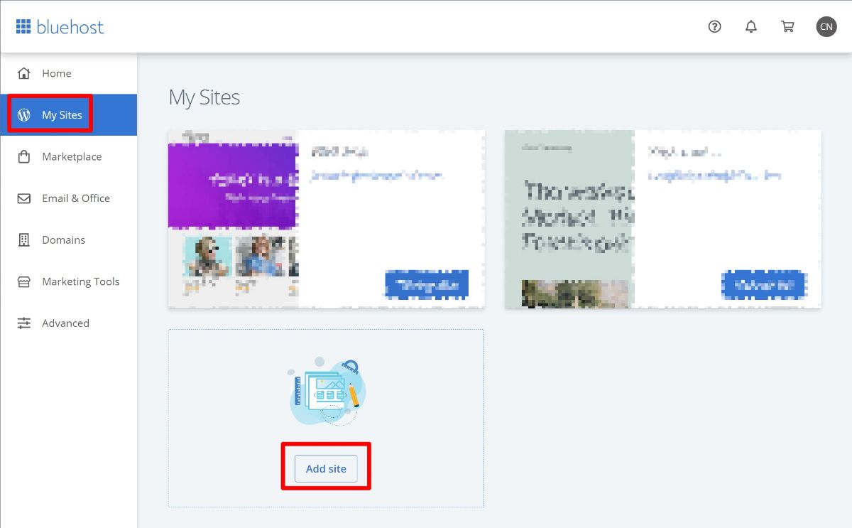
Task: Click the blue button on the second site card
Action: [x=764, y=286]
